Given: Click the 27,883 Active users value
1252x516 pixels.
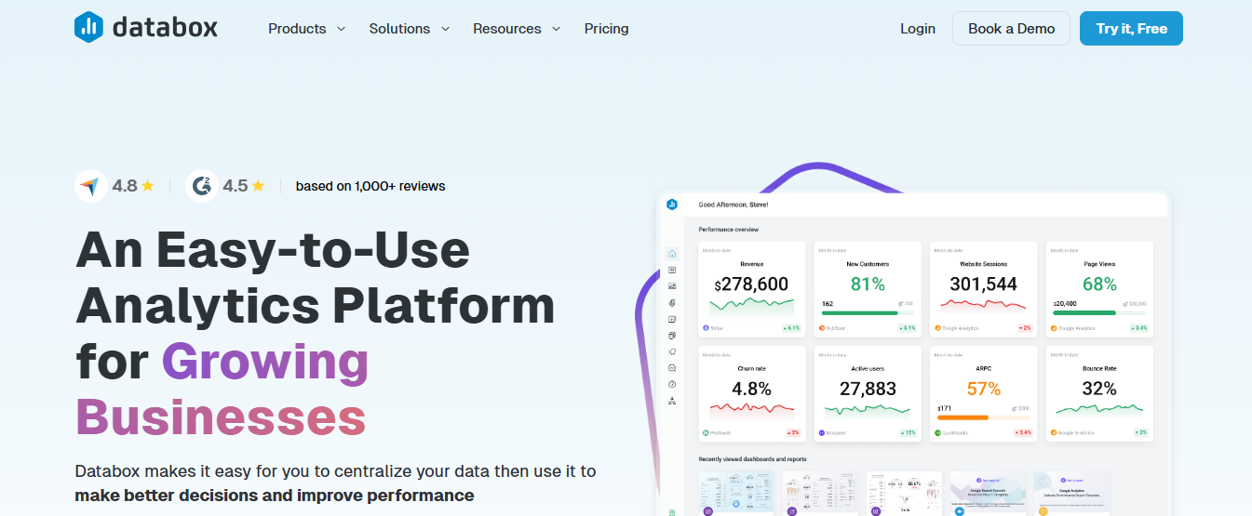Looking at the screenshot, I should tap(868, 389).
